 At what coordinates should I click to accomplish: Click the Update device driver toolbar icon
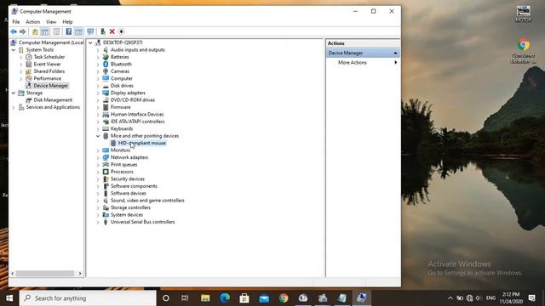click(x=103, y=31)
